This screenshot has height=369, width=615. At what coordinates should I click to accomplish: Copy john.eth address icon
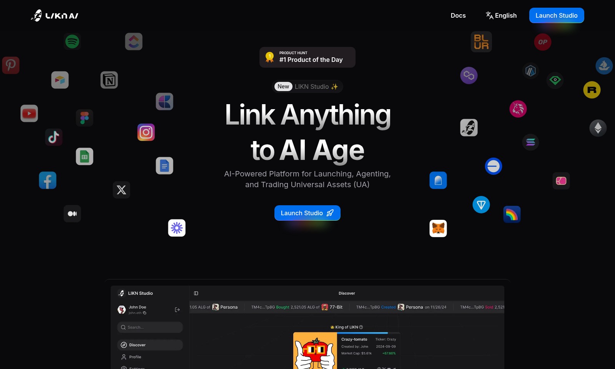coord(145,313)
